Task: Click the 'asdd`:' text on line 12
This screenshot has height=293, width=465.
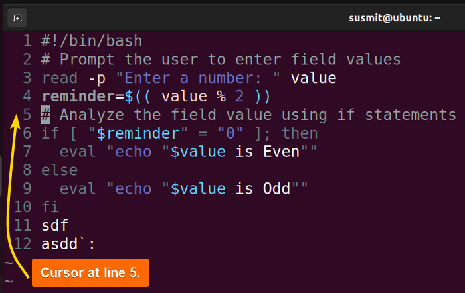Action: [68, 245]
